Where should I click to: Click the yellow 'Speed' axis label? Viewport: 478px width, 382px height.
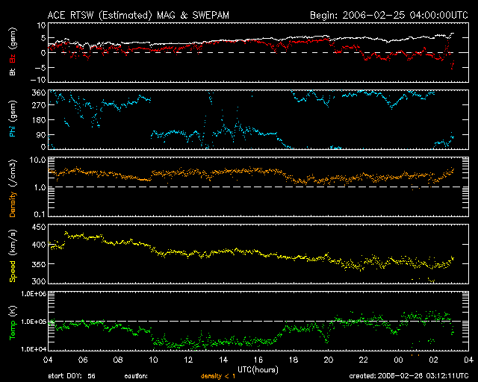13,272
